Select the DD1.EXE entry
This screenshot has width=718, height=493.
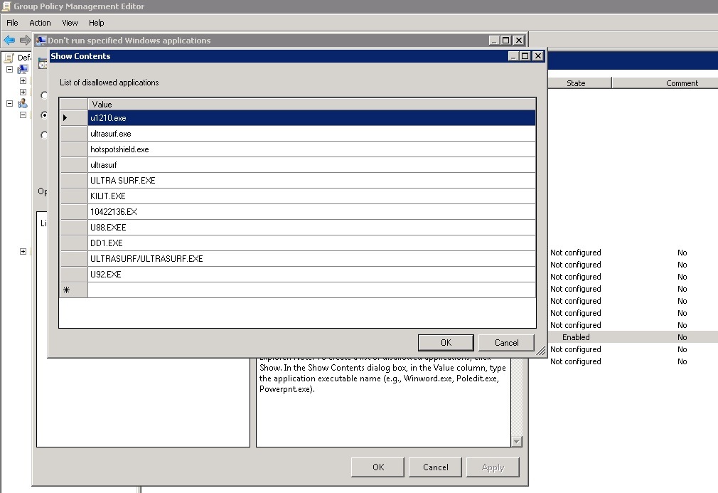(x=311, y=243)
